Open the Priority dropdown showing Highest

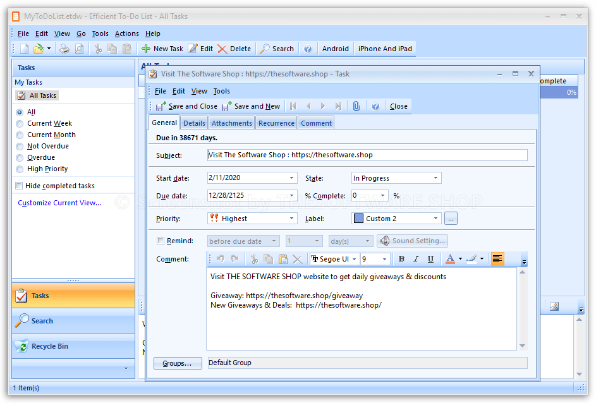point(293,218)
